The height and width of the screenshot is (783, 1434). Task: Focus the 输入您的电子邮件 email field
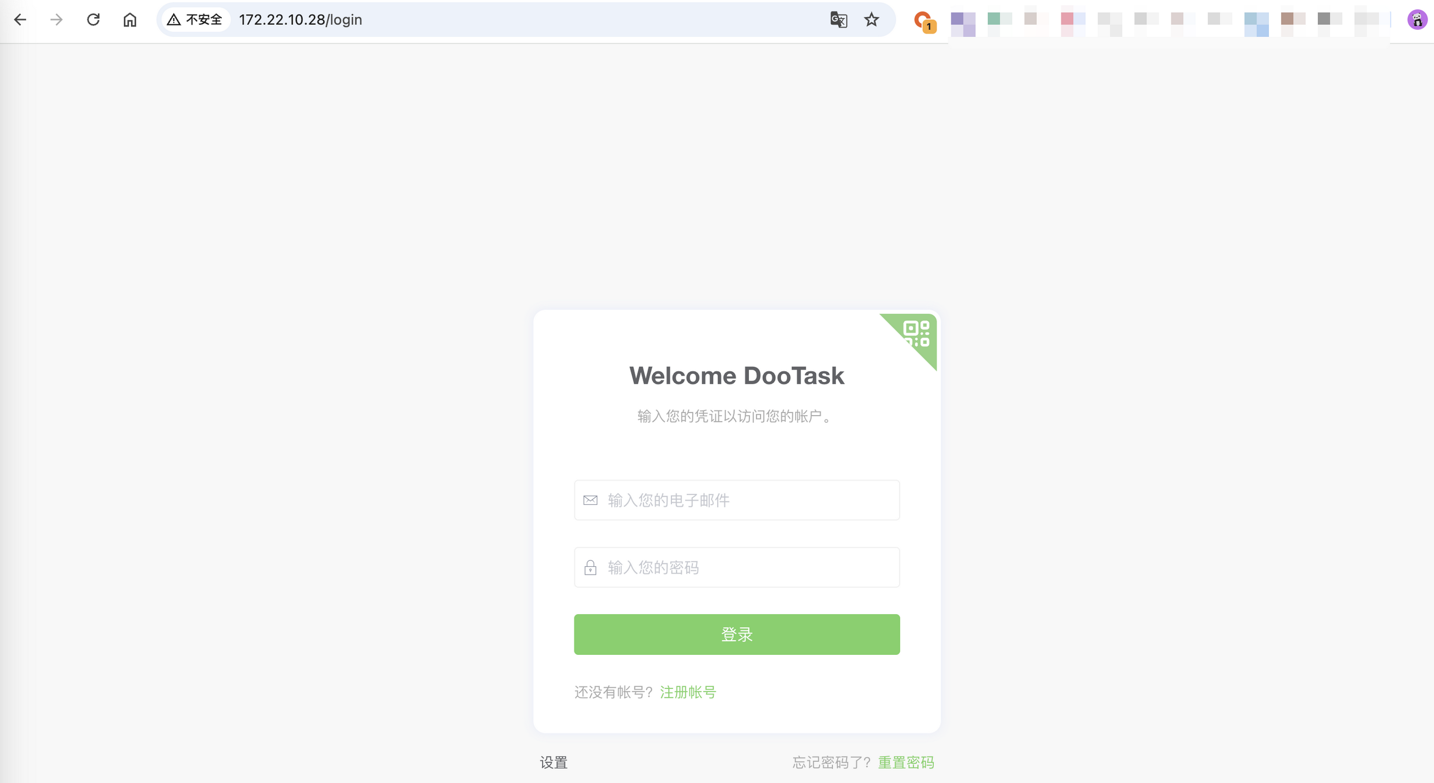coord(746,500)
